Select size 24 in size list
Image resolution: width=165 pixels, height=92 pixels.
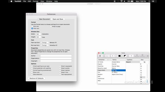pos(143,79)
